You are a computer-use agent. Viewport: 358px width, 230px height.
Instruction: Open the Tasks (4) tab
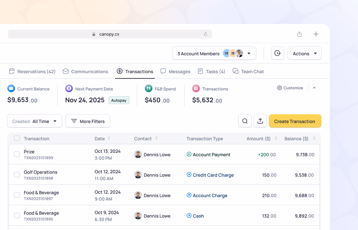(211, 71)
